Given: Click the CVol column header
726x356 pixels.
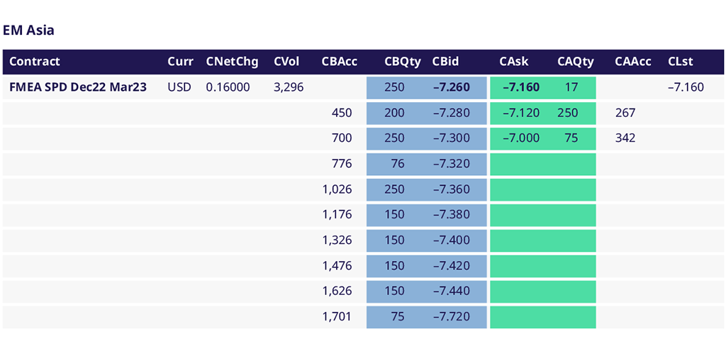Looking at the screenshot, I should click(x=286, y=62).
